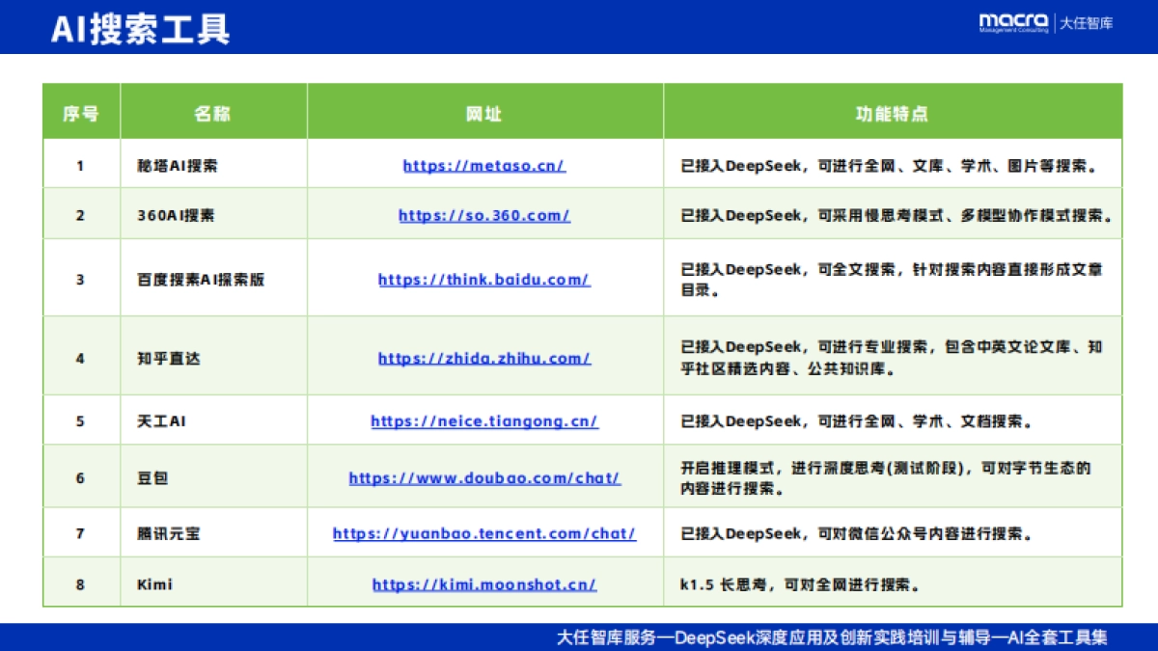This screenshot has height=651, width=1158.
Task: Visit the 豆包 doubao.com chat link
Action: point(482,478)
